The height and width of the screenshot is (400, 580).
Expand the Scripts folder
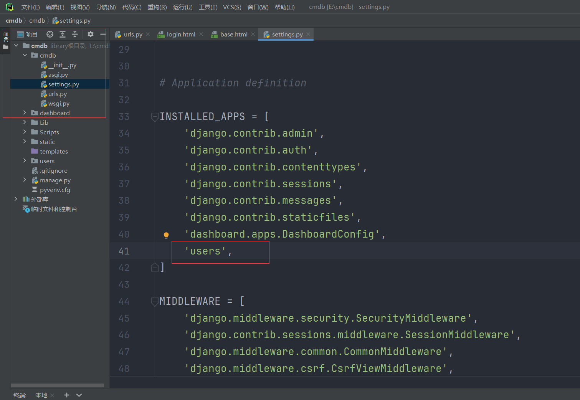[25, 132]
